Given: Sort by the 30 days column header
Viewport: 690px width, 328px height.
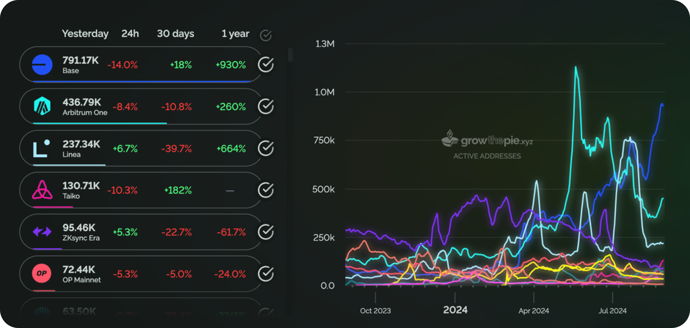Looking at the screenshot, I should click(175, 34).
